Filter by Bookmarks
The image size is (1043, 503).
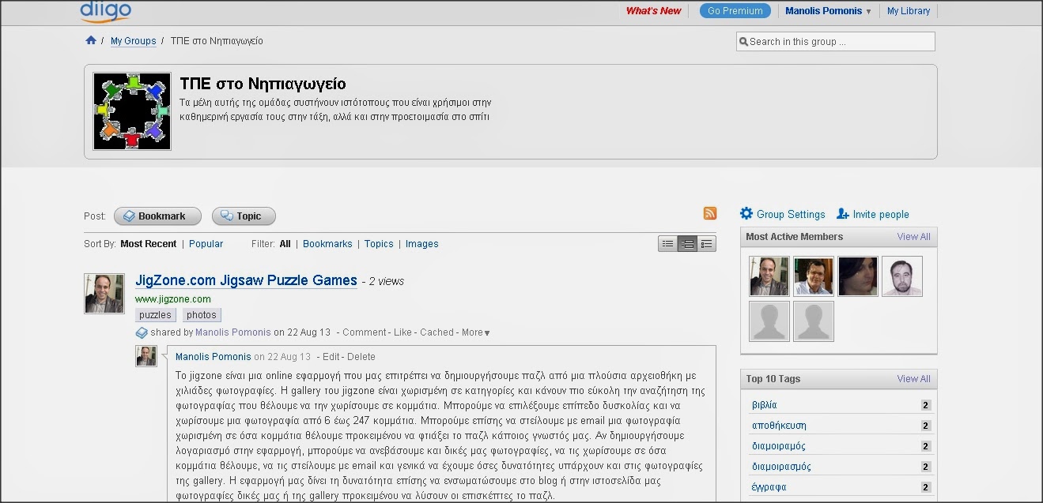click(x=327, y=244)
